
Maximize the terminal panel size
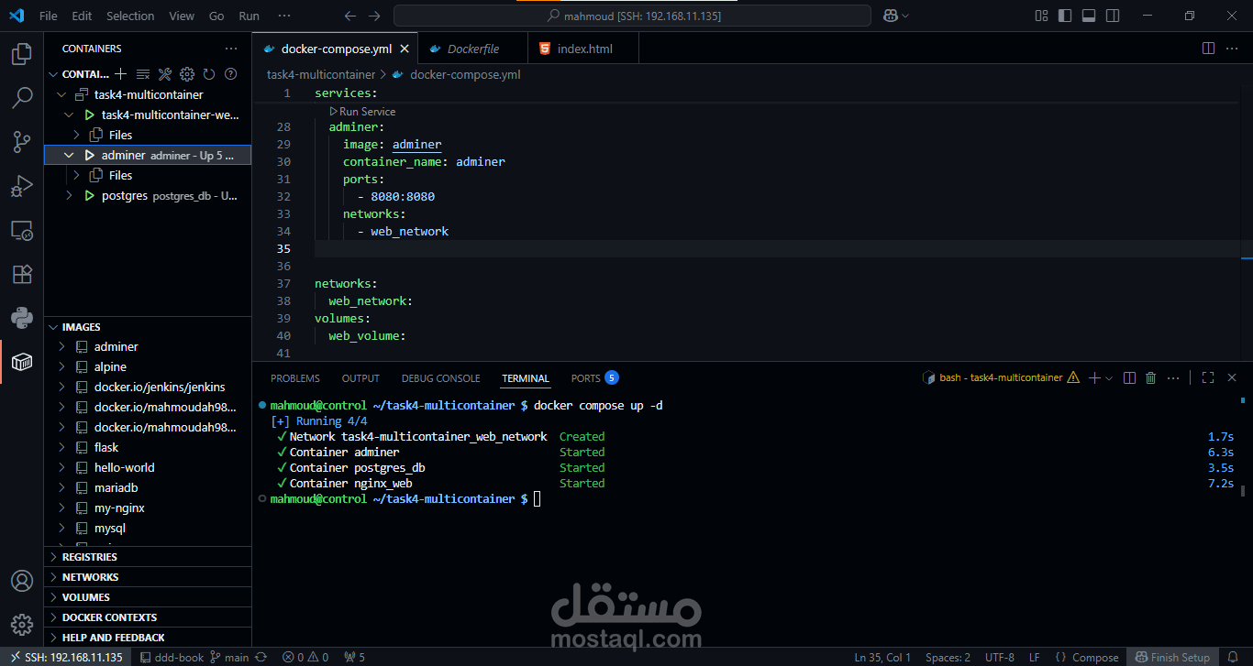[1208, 377]
